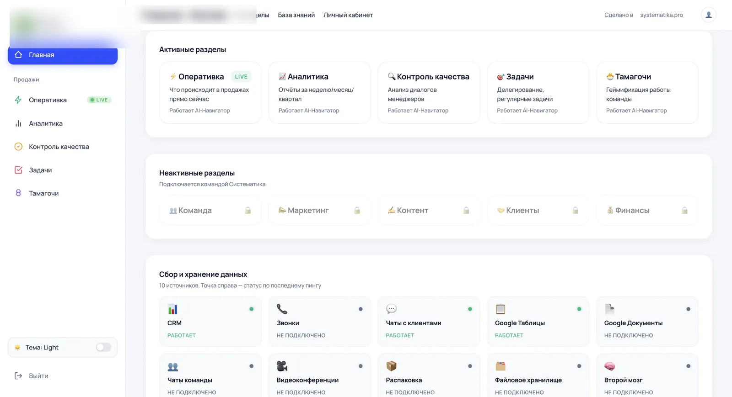Viewport: 732px width, 397px height.
Task: Click the speech bubble icon on Чаты с клиентами
Action: click(391, 309)
